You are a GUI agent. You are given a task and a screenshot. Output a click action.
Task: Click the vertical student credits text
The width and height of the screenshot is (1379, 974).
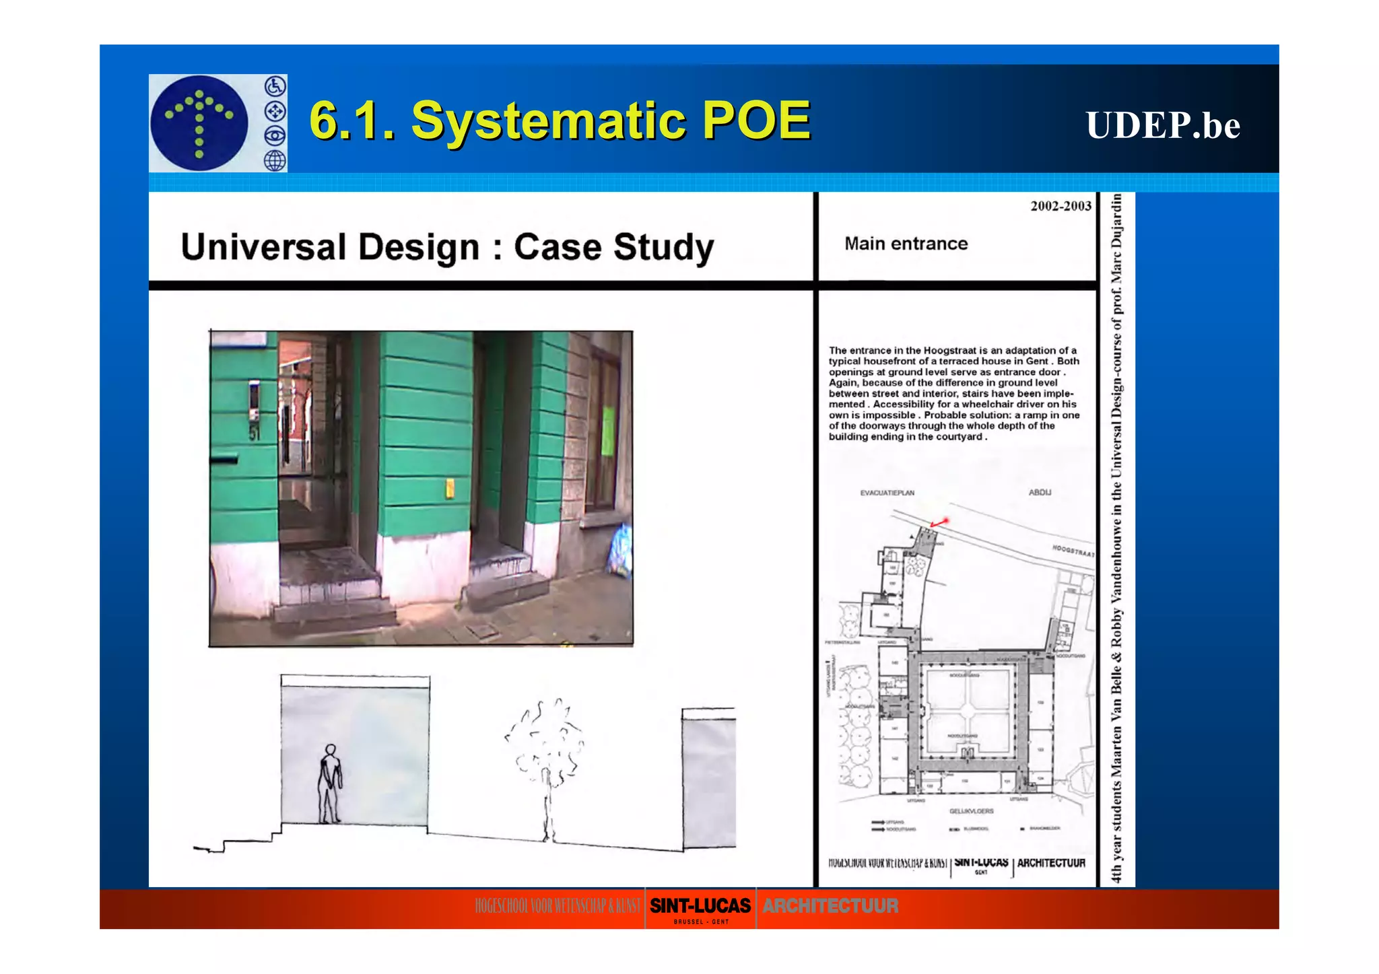pyautogui.click(x=1116, y=538)
